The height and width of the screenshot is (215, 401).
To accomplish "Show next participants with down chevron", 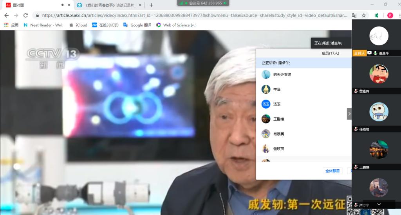I will (379, 204).
